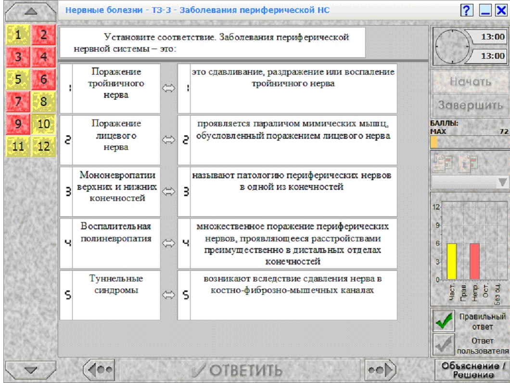Go to previous question arrow button
This screenshot has width=510, height=383.
click(99, 370)
